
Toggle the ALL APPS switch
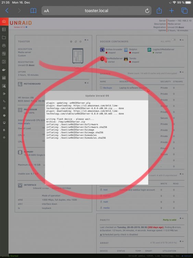[174, 40]
